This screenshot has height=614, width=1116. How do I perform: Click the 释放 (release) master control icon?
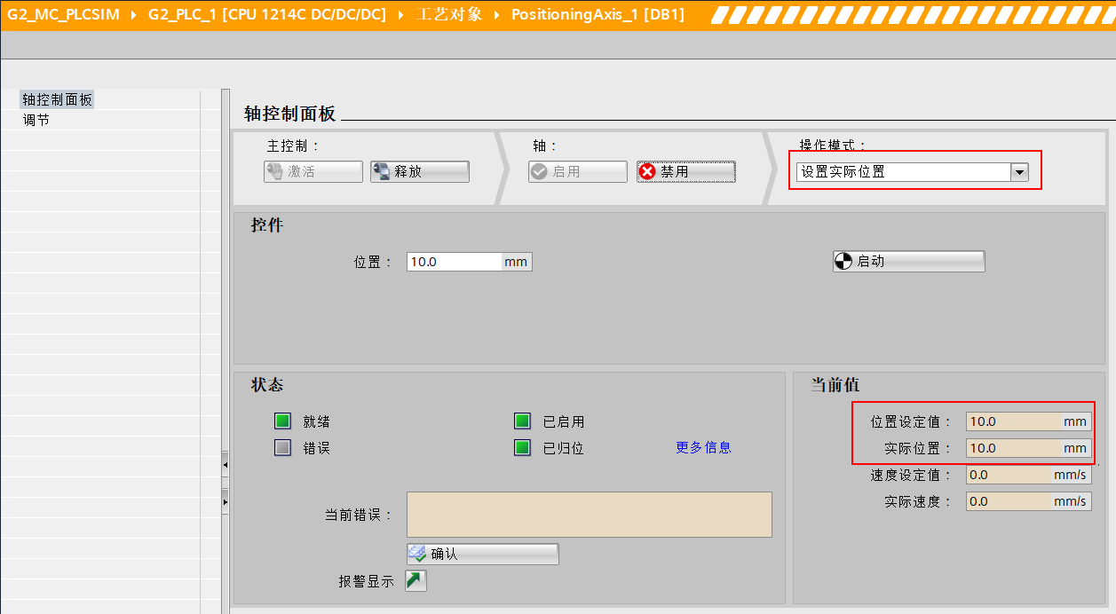381,170
